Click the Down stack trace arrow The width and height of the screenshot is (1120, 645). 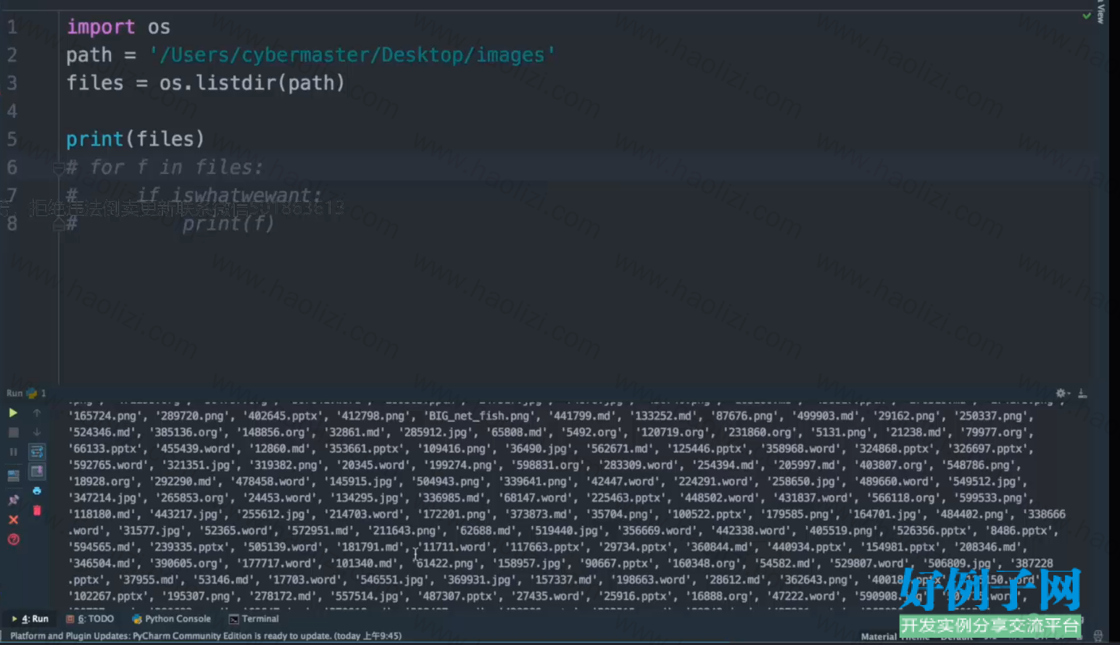pos(37,432)
